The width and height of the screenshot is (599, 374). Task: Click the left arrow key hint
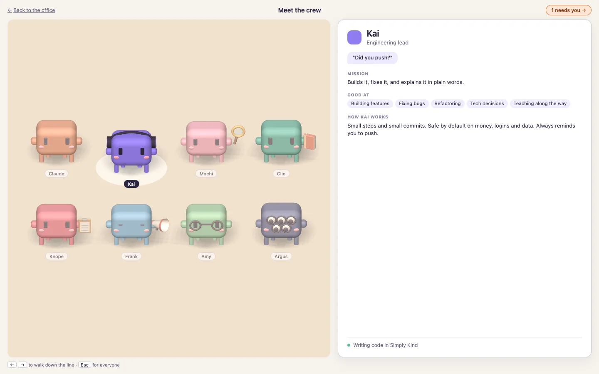12,365
